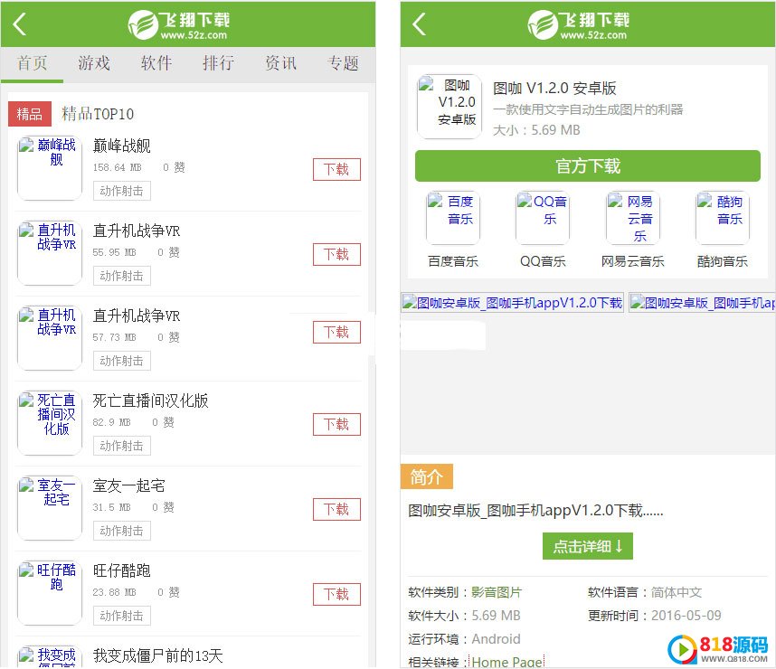Click the 百度音乐 label text
The height and width of the screenshot is (669, 776).
tap(453, 261)
